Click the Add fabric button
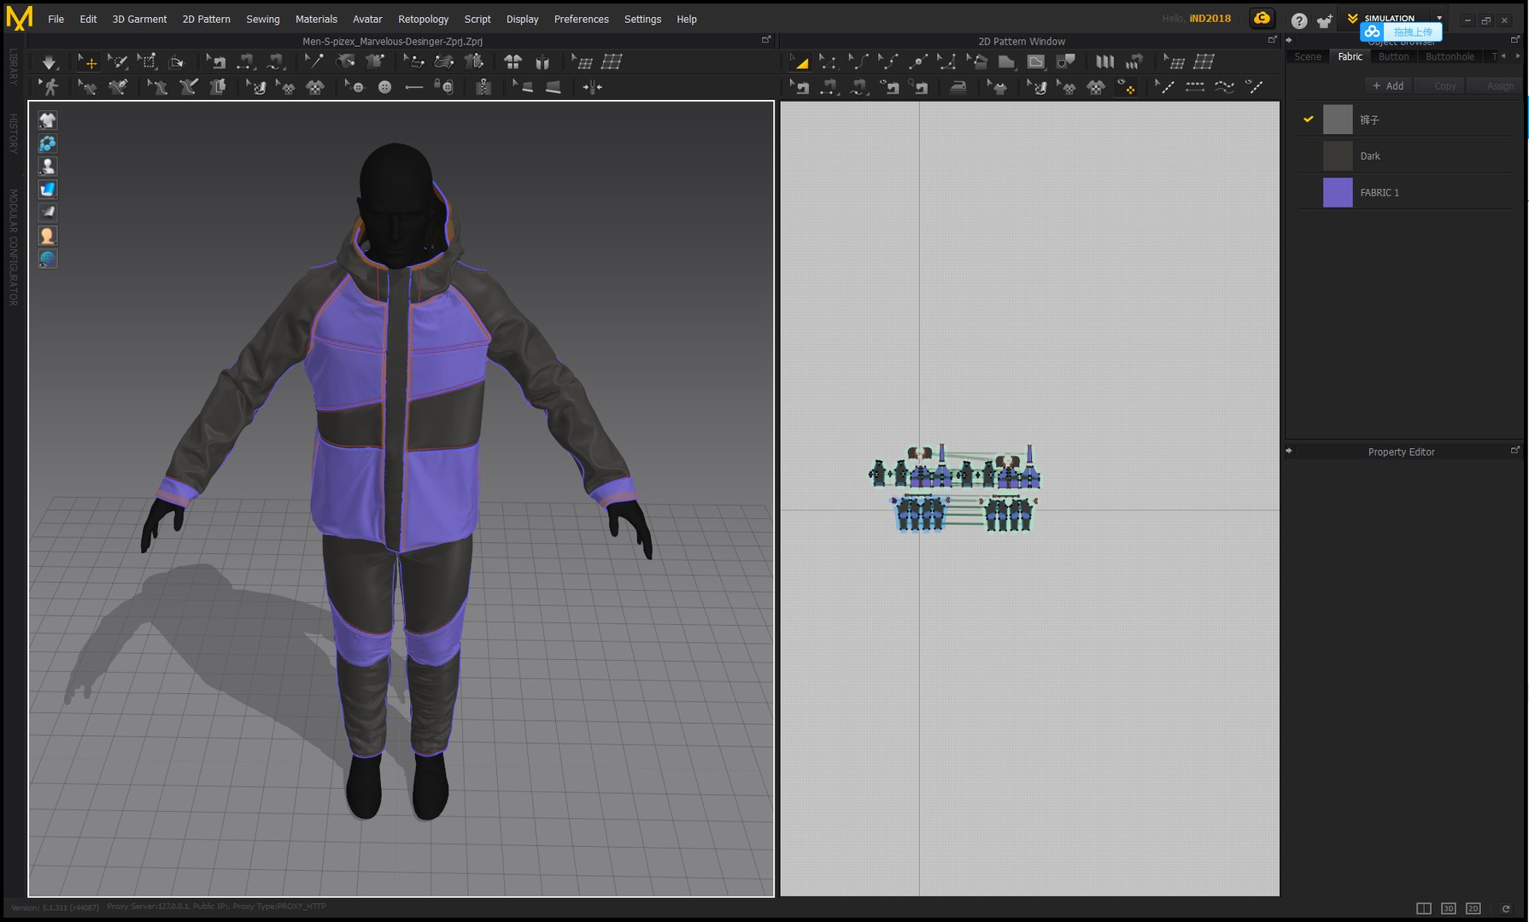The image size is (1529, 922). [1388, 85]
